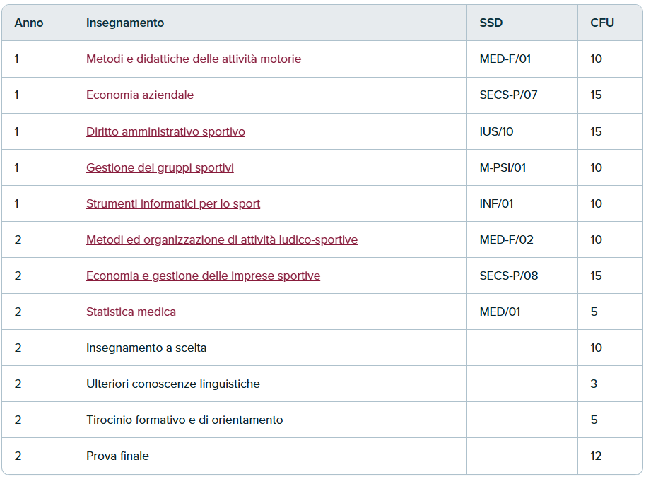Image resolution: width=646 pixels, height=479 pixels.
Task: Open Metodi e didattiche delle attività motorie link
Action: pos(194,59)
